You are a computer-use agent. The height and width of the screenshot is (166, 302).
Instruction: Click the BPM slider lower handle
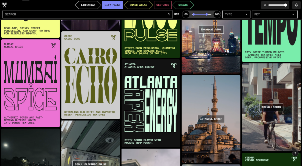[194, 14]
